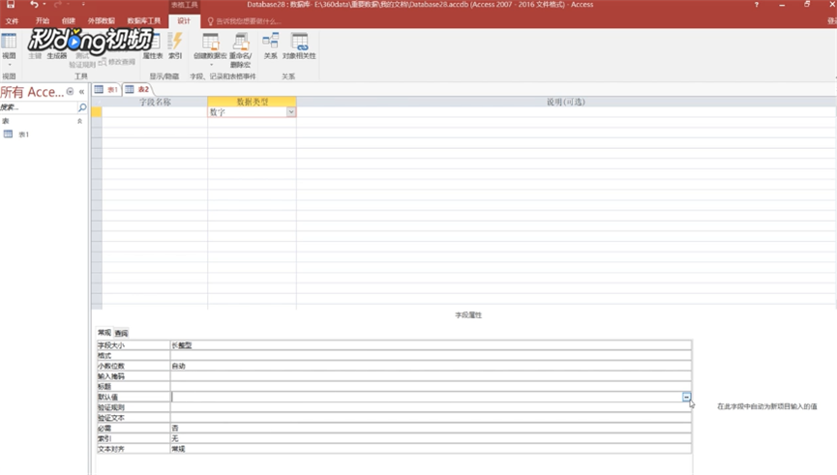Image resolution: width=837 pixels, height=475 pixels.
Task: Click the 标题 property field
Action: click(x=431, y=386)
